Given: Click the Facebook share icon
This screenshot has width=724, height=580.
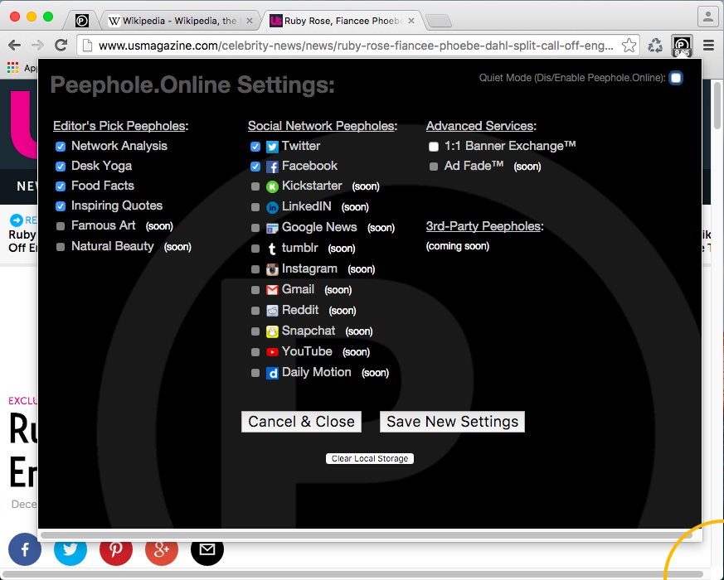Looking at the screenshot, I should pos(25,549).
